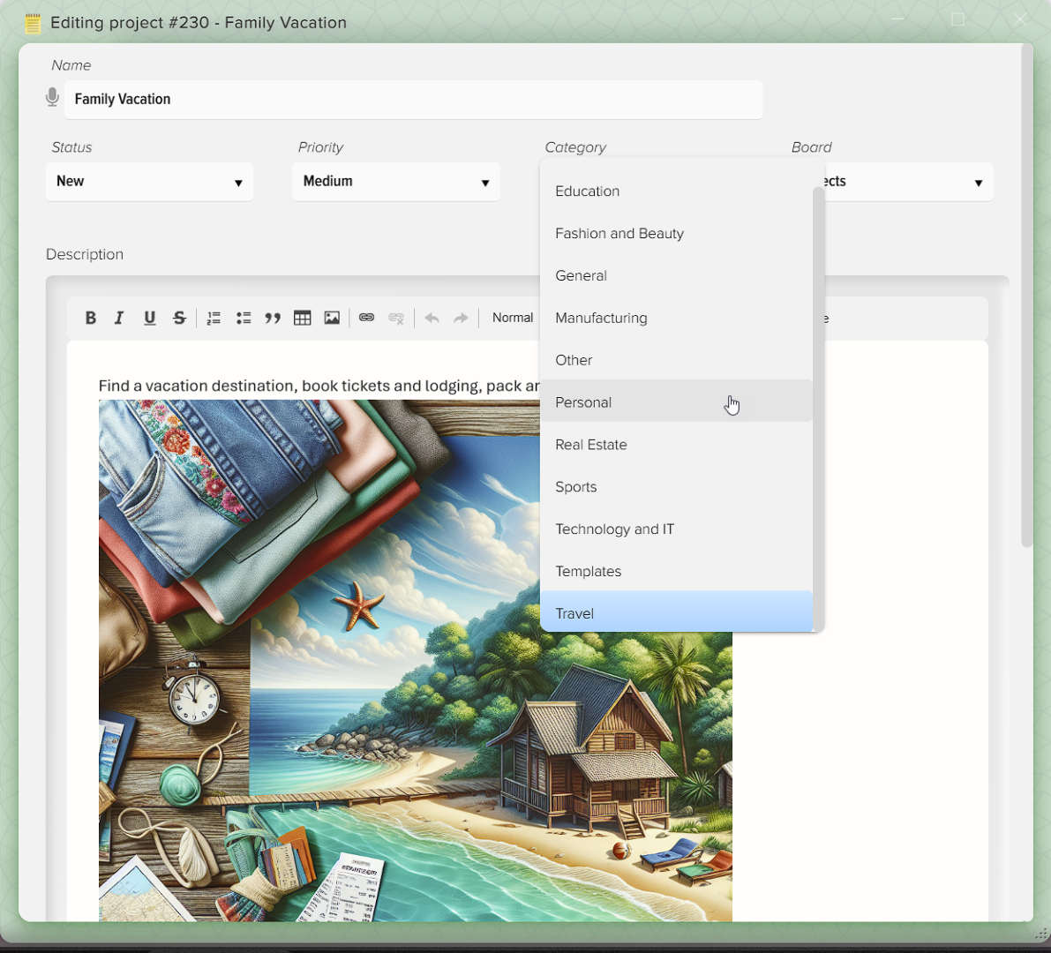
Task: Insert a numbered list
Action: (214, 318)
